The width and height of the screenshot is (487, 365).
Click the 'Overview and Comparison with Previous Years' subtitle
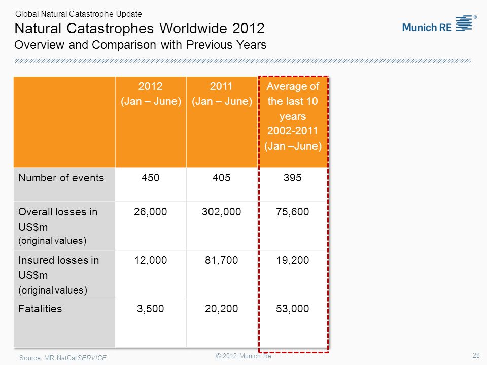tap(141, 45)
